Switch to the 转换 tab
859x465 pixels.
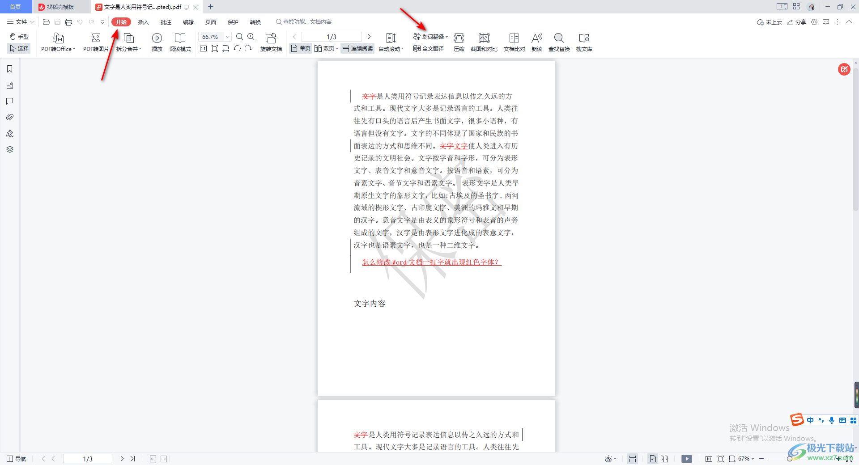(255, 22)
